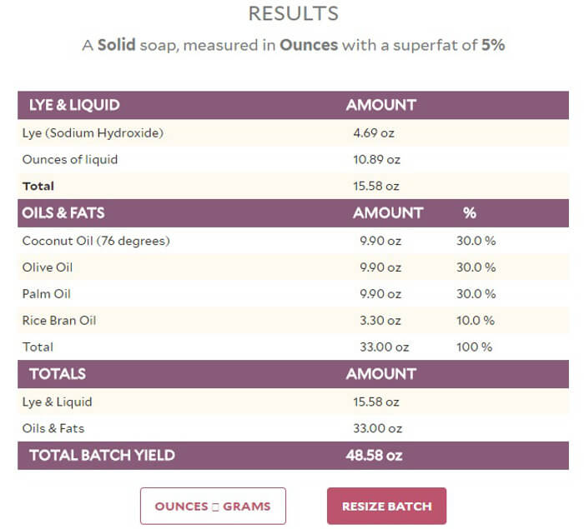Select the Palm Oil row label

[x=48, y=294]
